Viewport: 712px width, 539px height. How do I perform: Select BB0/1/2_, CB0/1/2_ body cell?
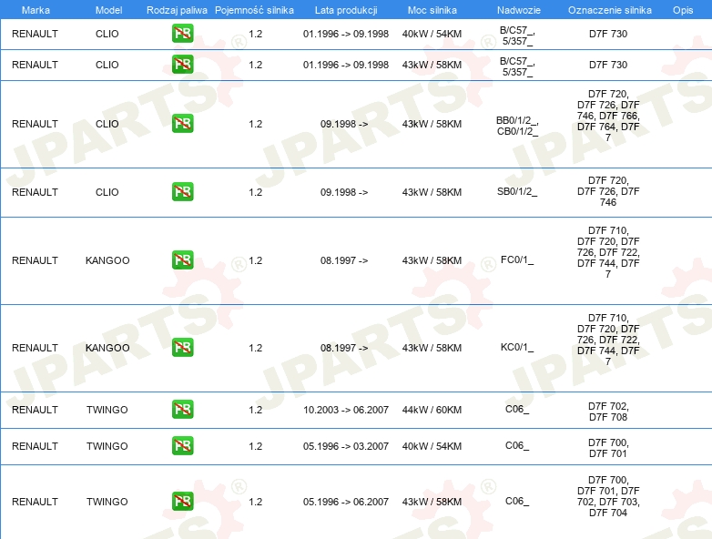coord(517,127)
